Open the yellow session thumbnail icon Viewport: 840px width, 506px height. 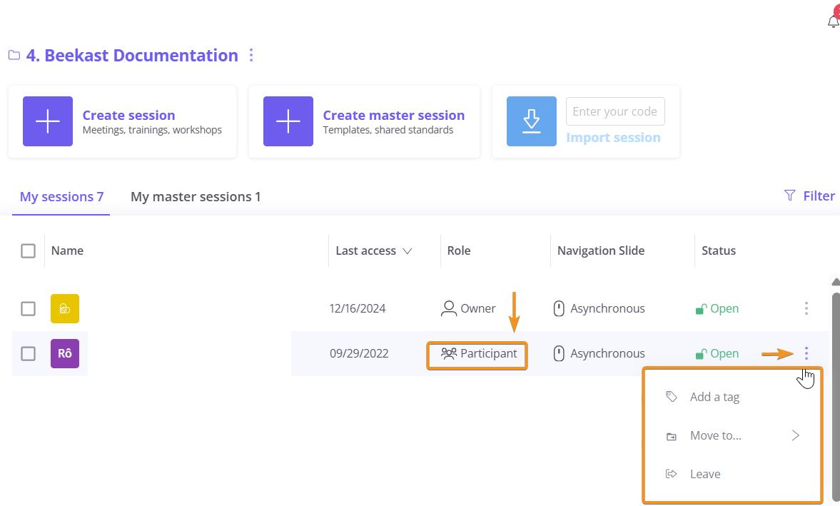click(x=65, y=308)
